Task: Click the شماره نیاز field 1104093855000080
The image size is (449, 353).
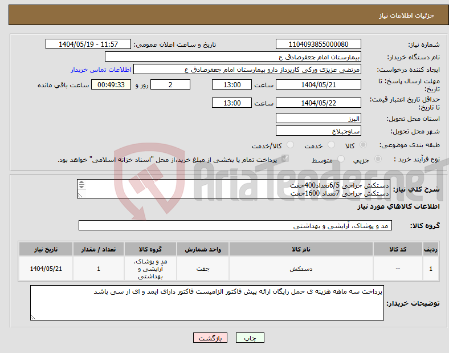Action: tap(318, 44)
